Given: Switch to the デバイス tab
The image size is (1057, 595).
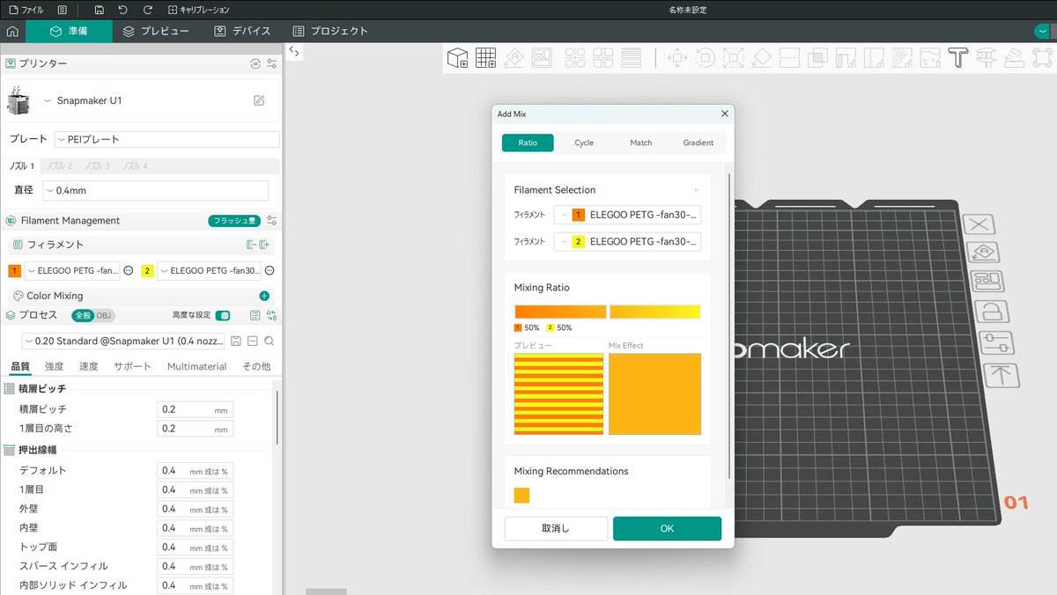Looking at the screenshot, I should (x=242, y=31).
